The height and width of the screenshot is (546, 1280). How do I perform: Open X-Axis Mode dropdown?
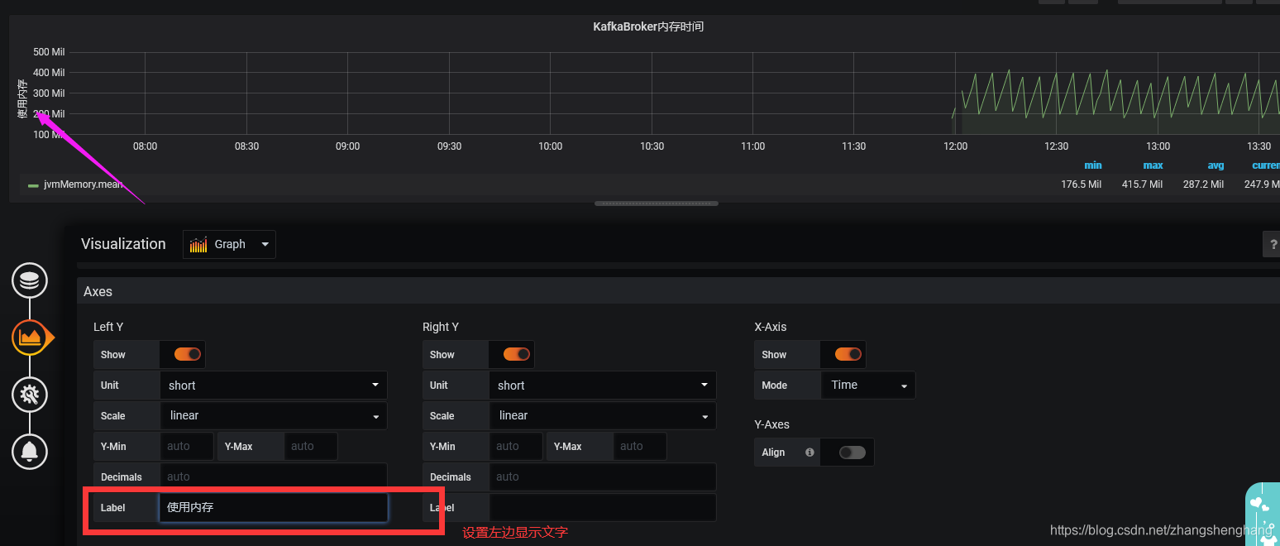pos(868,386)
